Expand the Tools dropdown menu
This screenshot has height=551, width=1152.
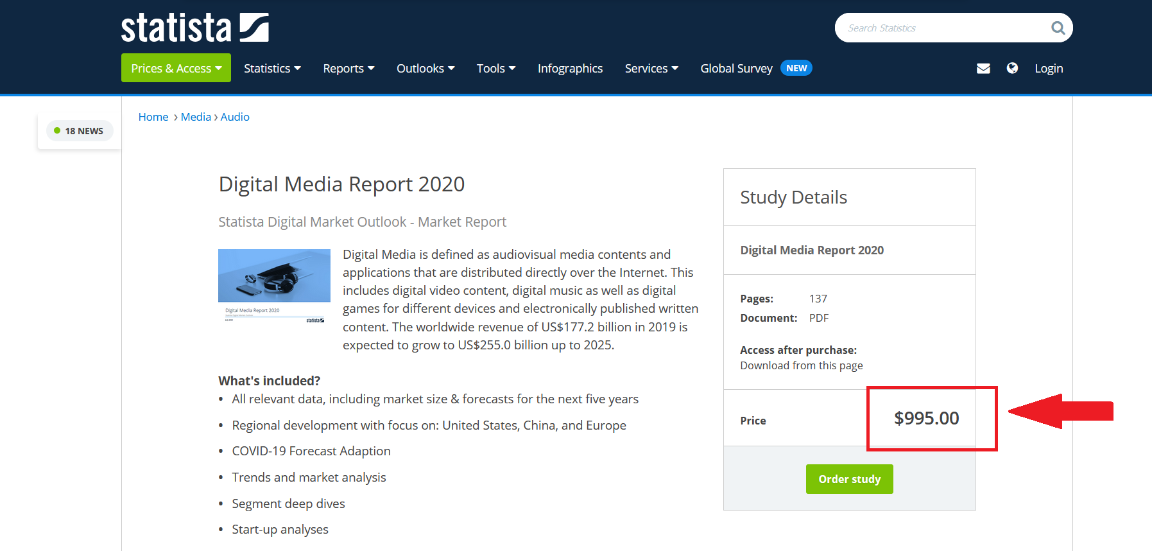pos(495,68)
